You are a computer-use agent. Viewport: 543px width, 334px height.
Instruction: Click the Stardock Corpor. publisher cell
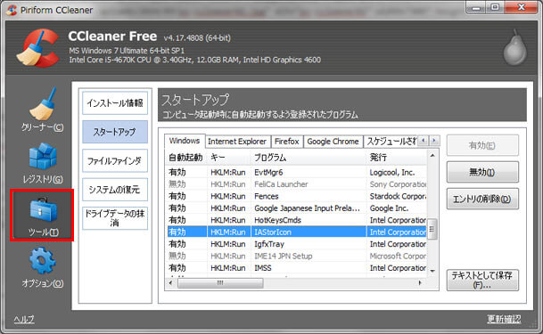(398, 196)
